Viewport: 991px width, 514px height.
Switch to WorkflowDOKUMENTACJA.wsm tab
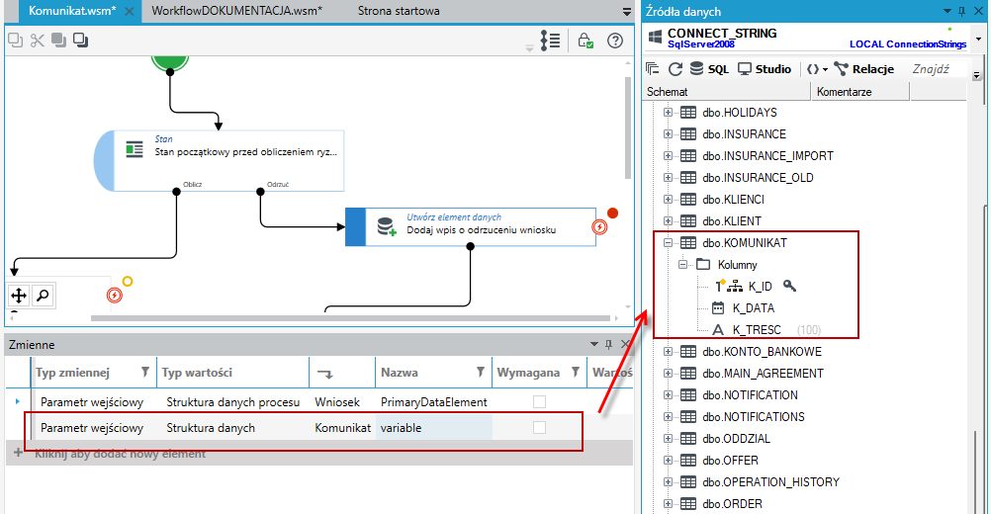[237, 11]
